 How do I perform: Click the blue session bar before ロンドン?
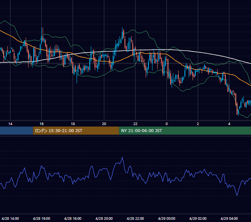tap(17, 131)
